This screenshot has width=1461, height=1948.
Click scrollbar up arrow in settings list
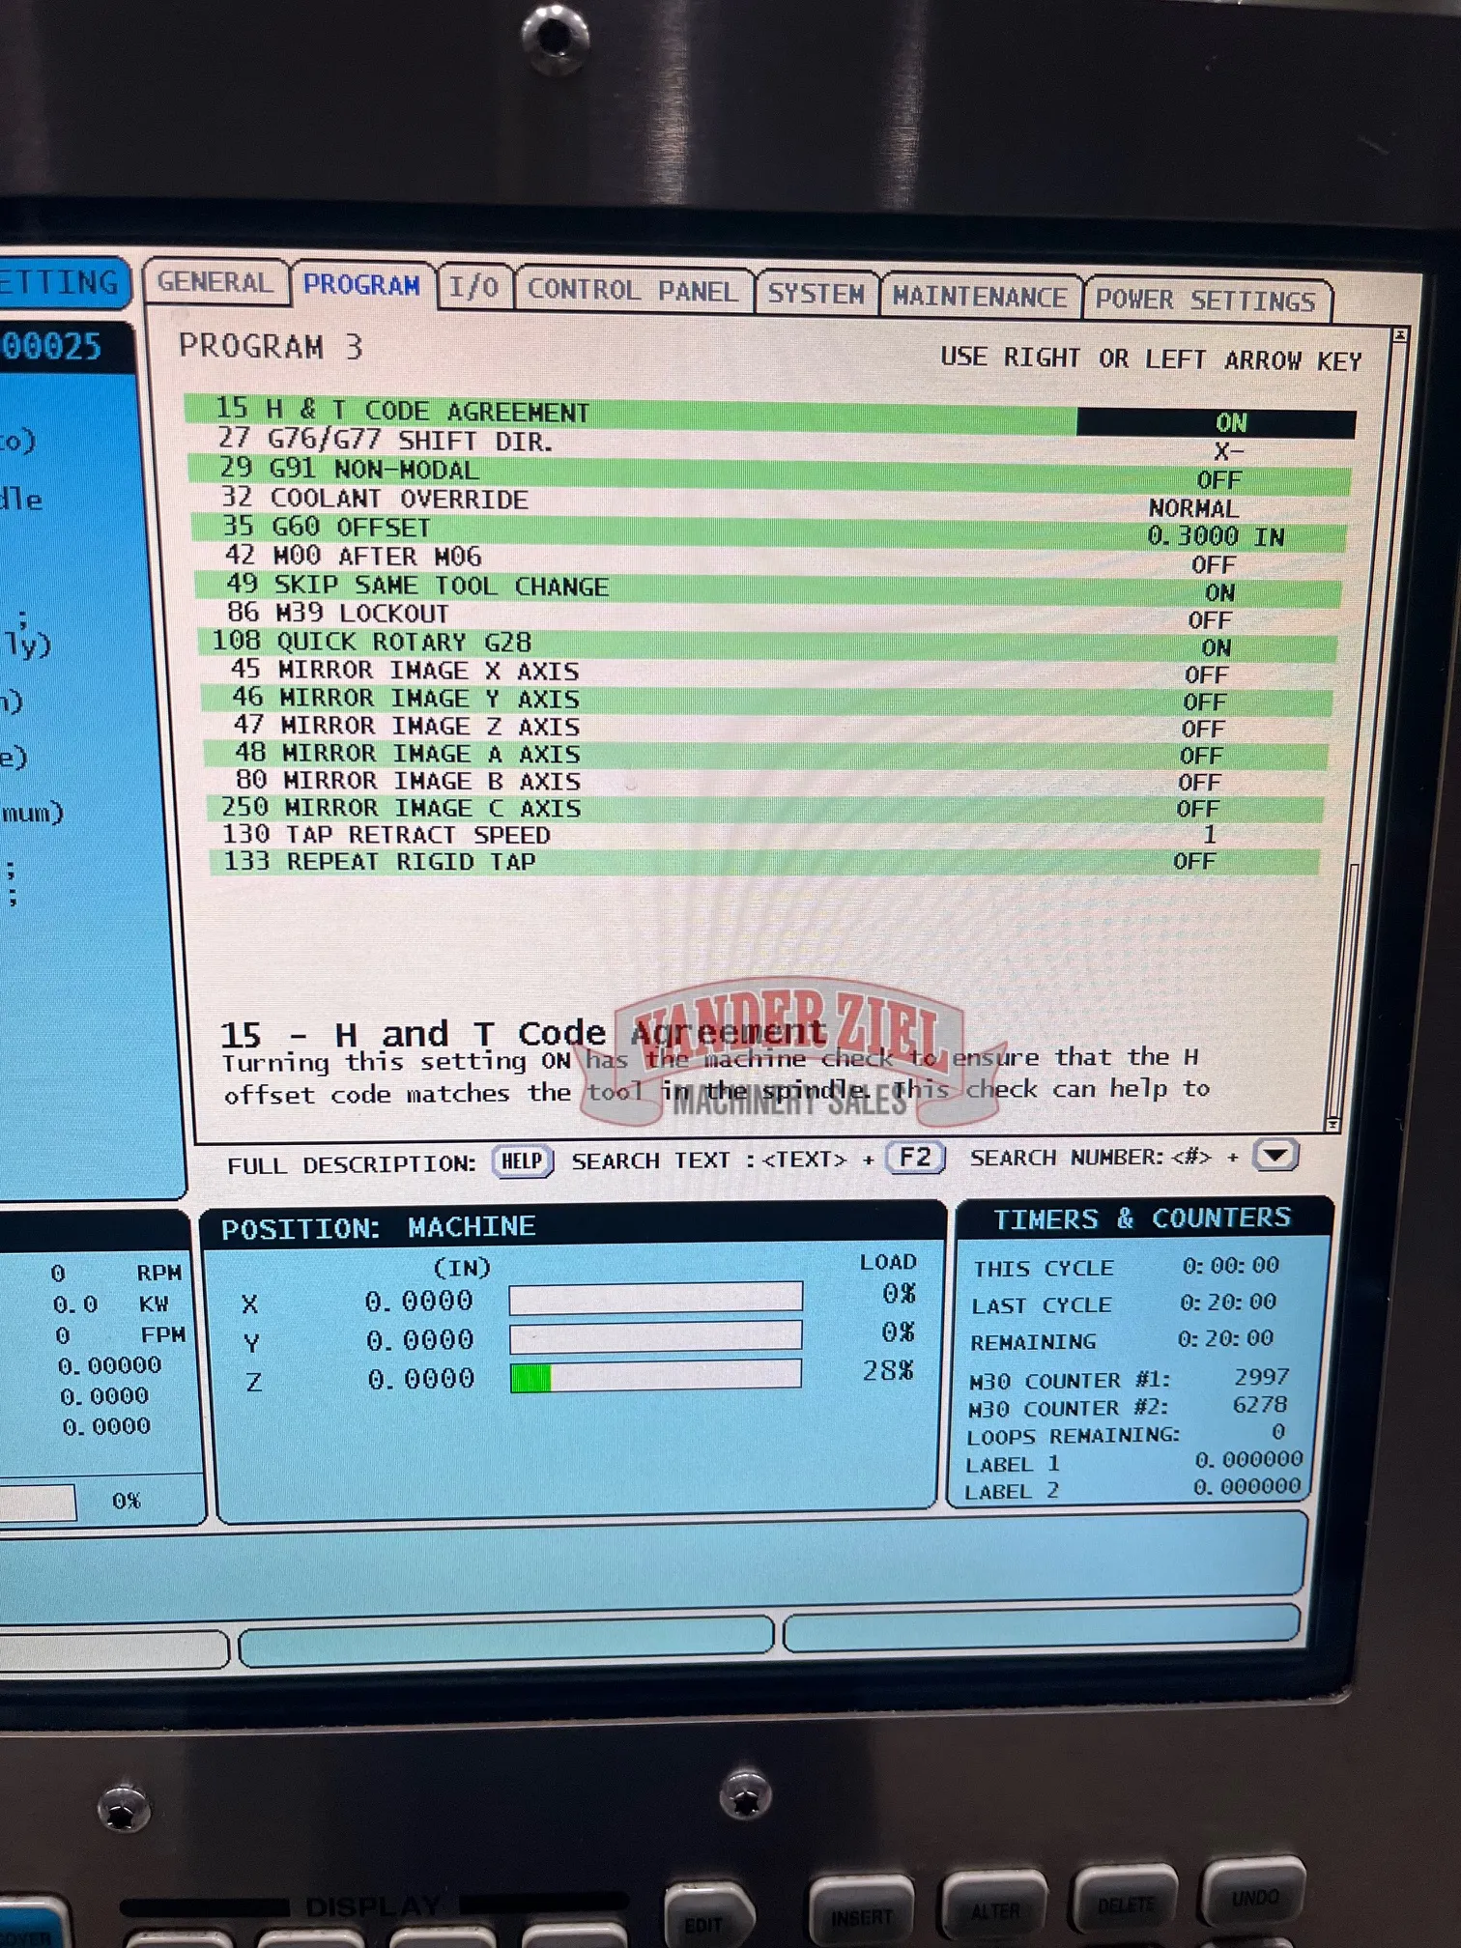click(x=1399, y=334)
